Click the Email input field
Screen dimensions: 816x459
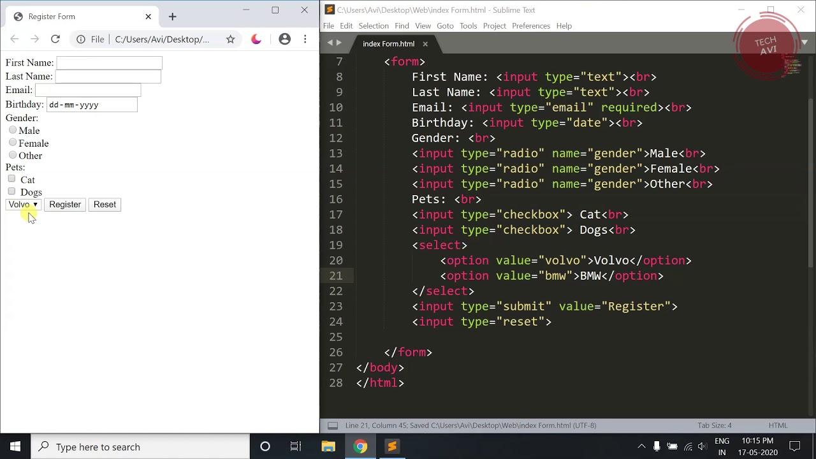[x=88, y=90]
